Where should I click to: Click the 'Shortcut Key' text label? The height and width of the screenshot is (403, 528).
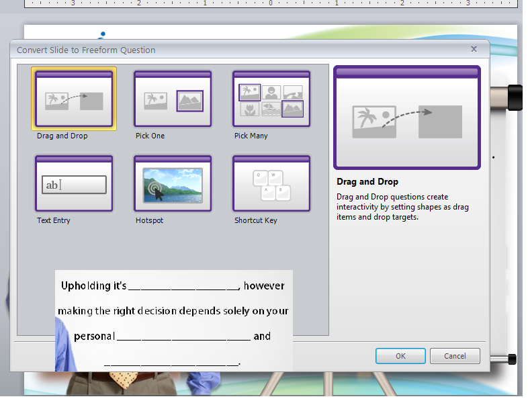[x=255, y=220]
